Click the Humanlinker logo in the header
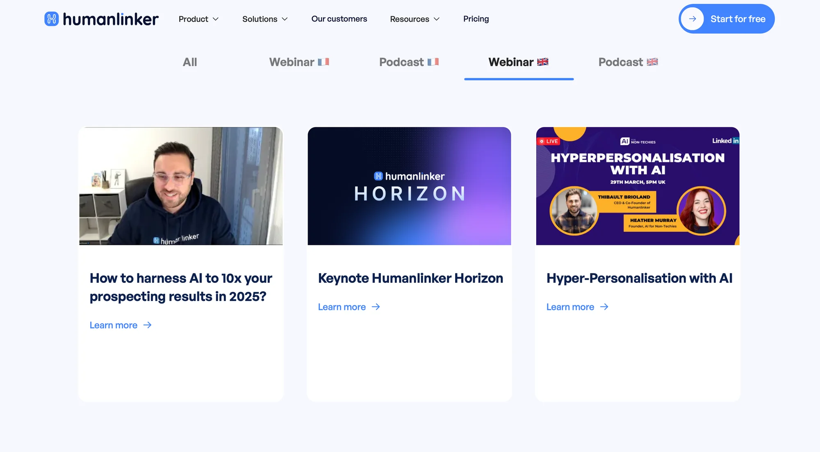 [101, 19]
